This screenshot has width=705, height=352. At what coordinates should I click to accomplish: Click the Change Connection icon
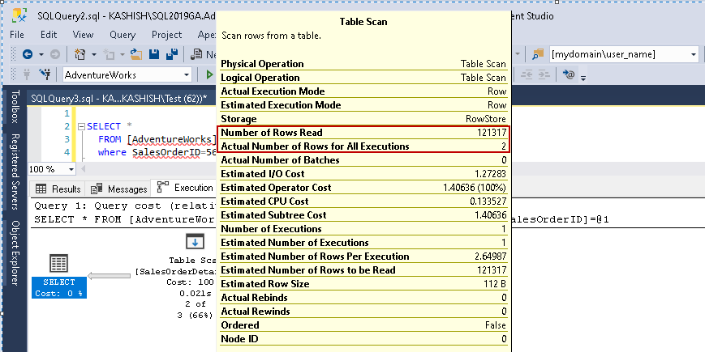[45, 74]
